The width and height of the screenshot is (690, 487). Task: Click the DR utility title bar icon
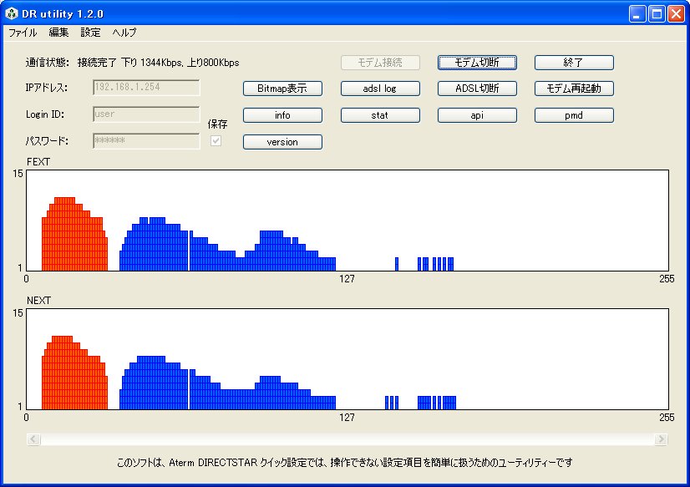point(11,13)
